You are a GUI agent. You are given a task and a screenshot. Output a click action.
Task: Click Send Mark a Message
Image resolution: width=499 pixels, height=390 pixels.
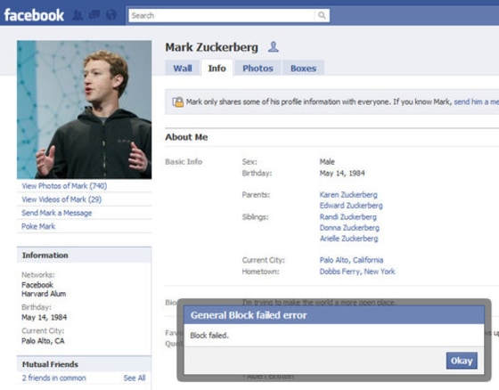[57, 213]
